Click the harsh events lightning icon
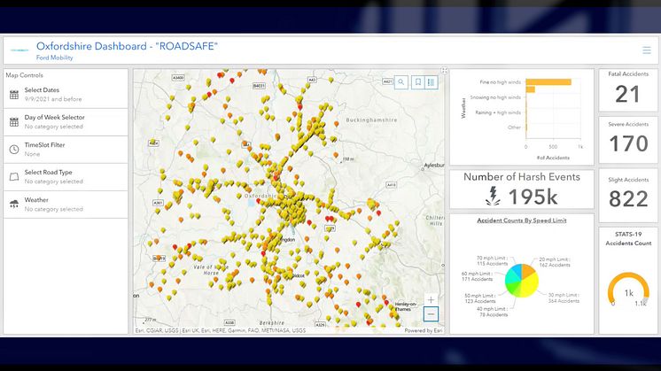Image resolution: width=661 pixels, height=371 pixels. [493, 197]
